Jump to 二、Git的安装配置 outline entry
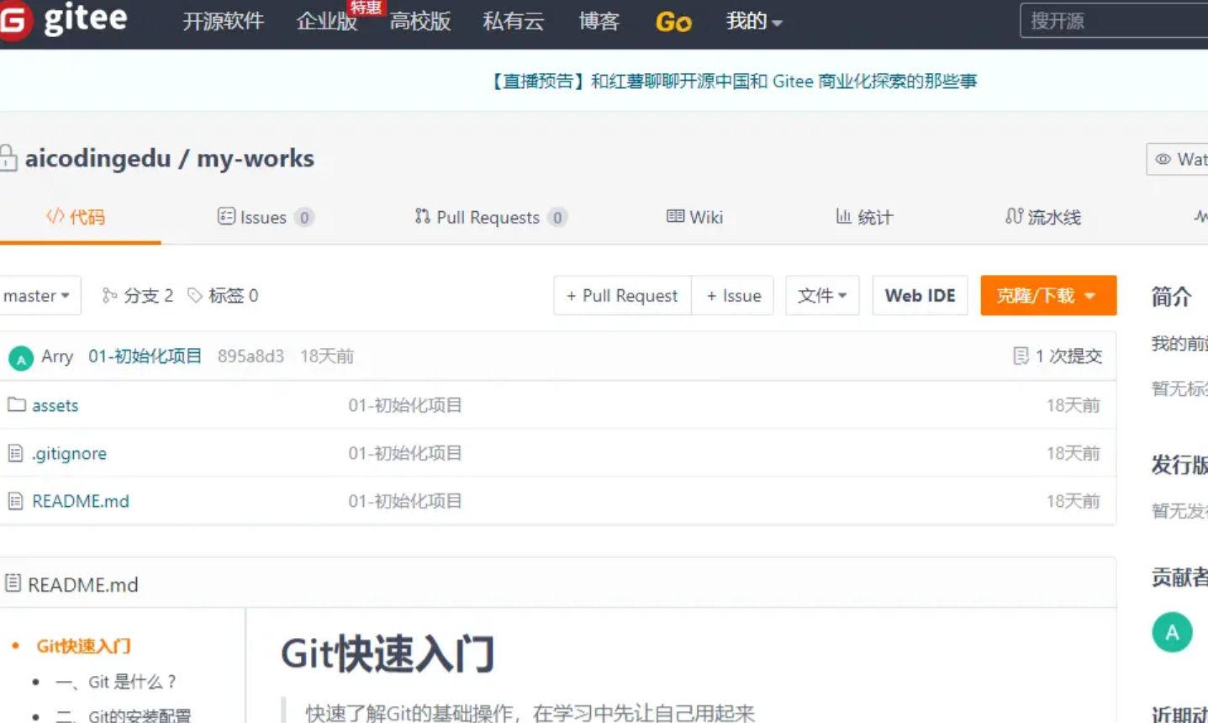The image size is (1208, 723). click(124, 715)
